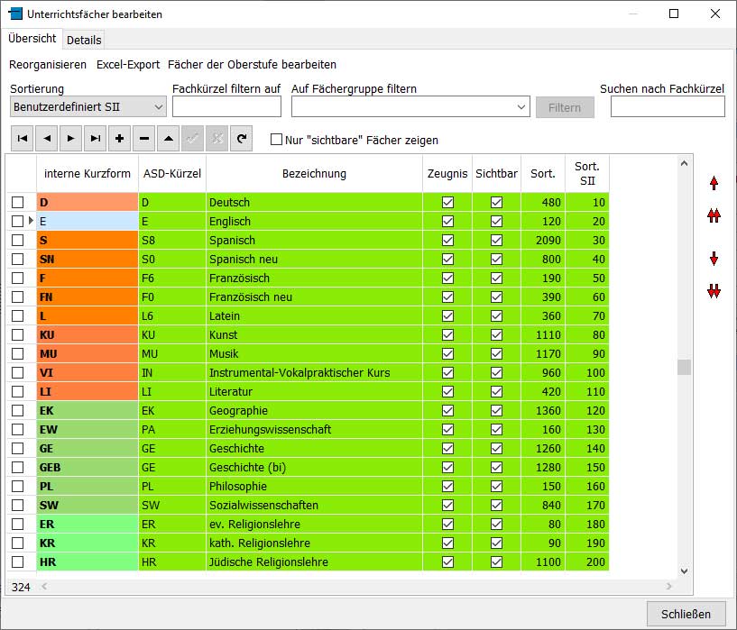Click the post changes checkmark button
The image size is (737, 630).
[x=193, y=139]
